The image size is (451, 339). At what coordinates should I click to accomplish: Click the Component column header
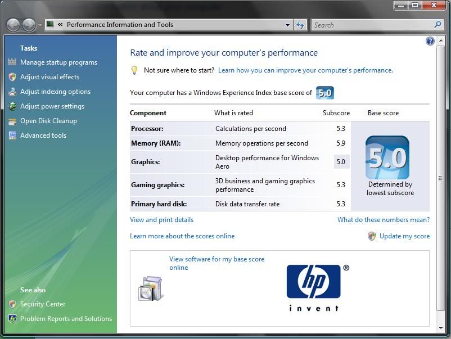(148, 112)
